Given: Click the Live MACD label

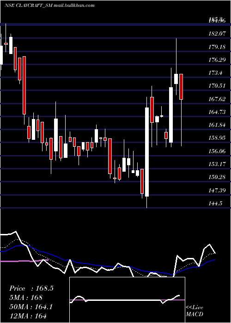Looking at the screenshot, I should (x=195, y=311).
